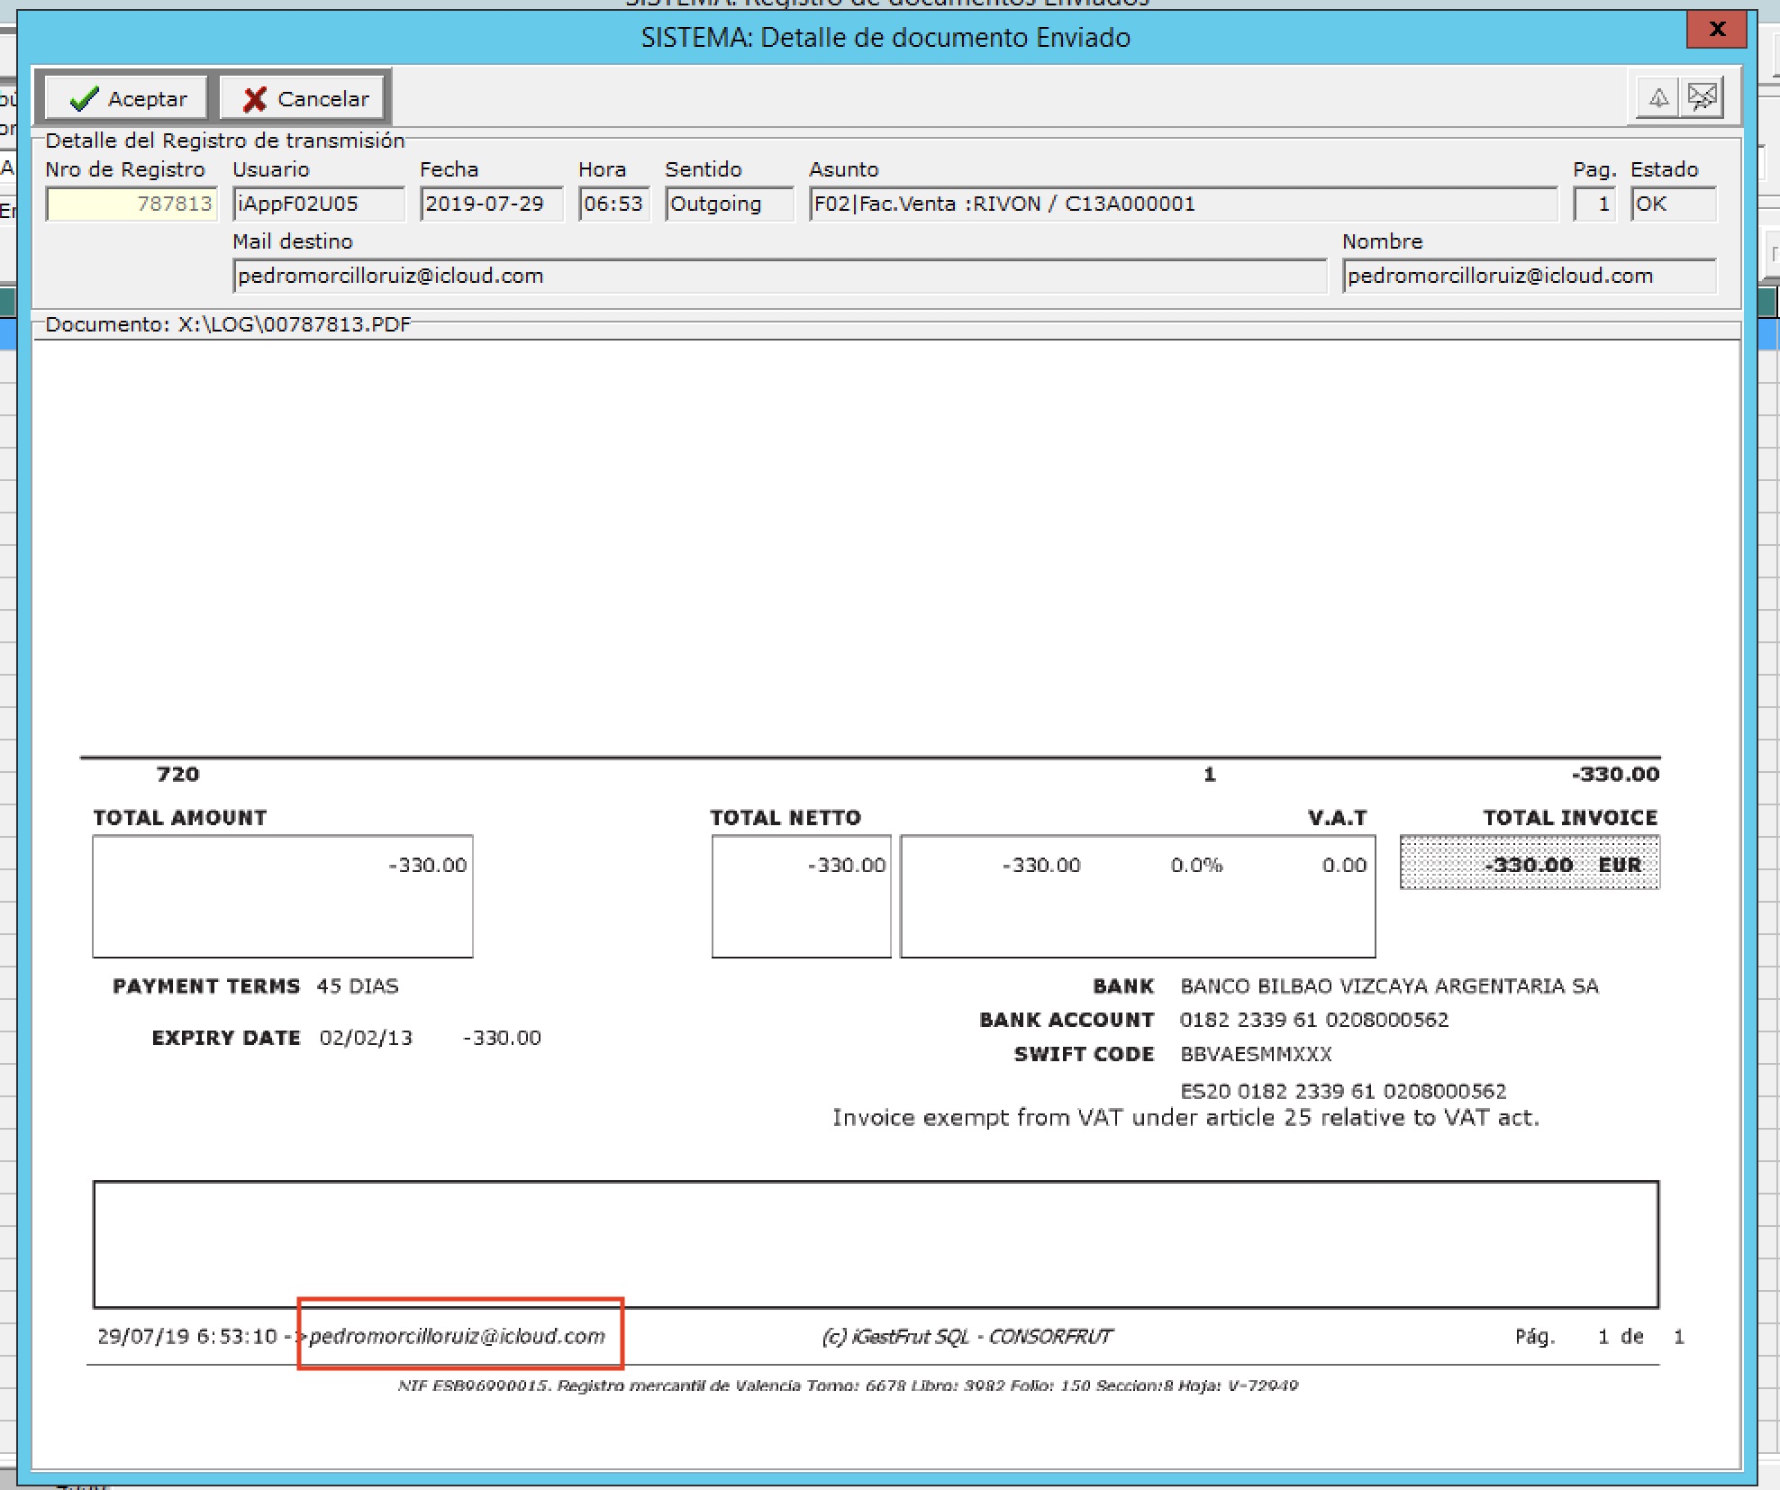This screenshot has width=1780, height=1490.
Task: Click highlighted email in document footer
Action: 458,1336
